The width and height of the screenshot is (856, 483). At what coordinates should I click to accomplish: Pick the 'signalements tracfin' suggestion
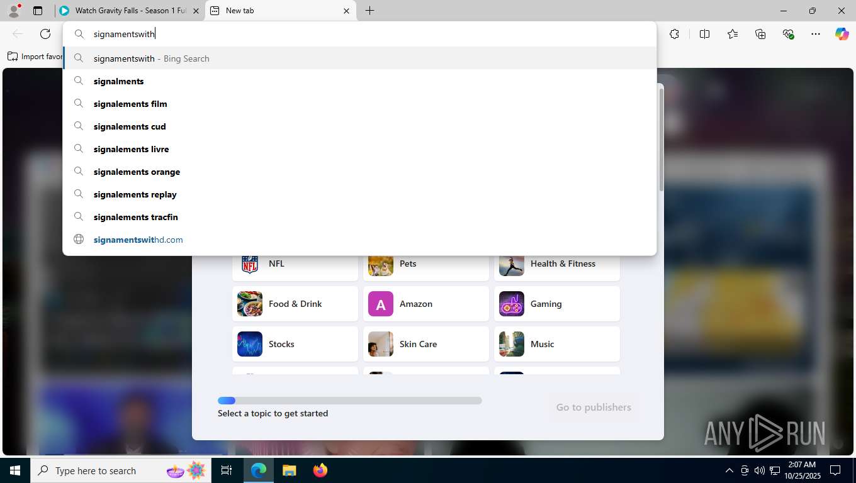[359, 217]
